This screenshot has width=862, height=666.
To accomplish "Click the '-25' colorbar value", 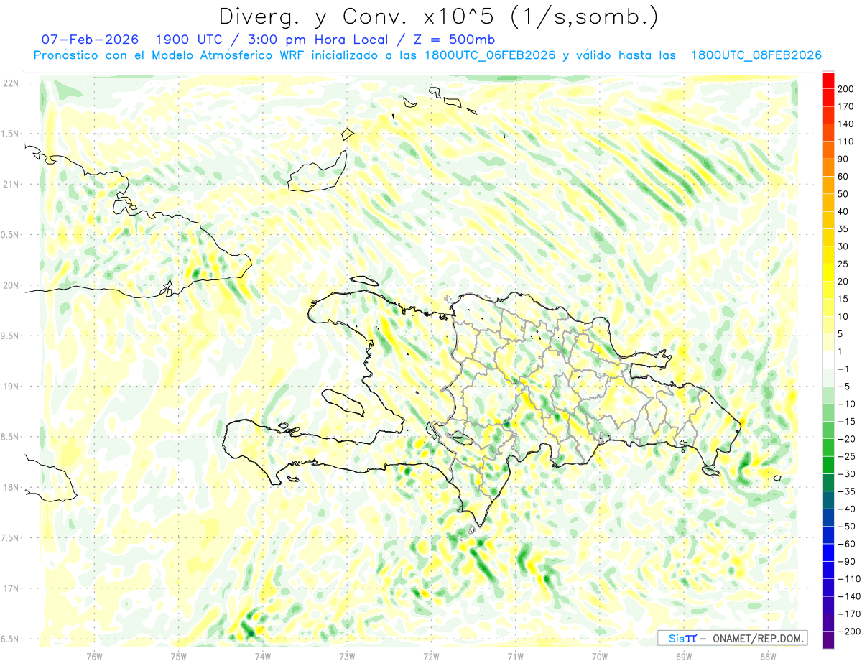I will pos(847,456).
